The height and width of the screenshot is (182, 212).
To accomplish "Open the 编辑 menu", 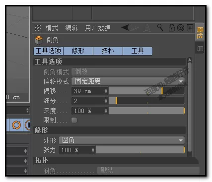I will 71,28.
